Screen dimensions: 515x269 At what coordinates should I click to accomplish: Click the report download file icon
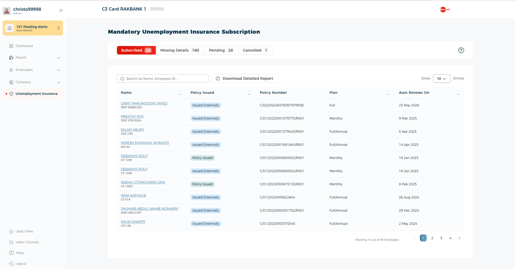coord(218,78)
